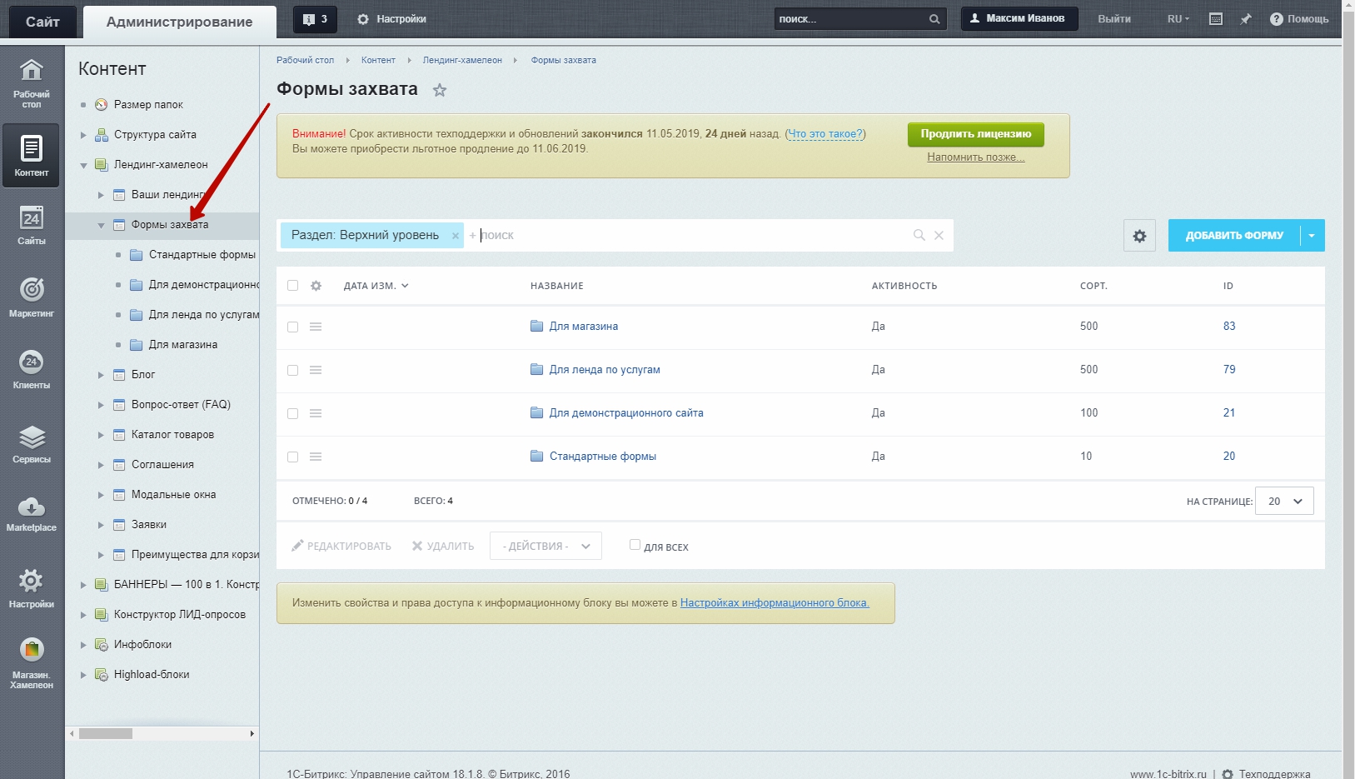Open ID 83 link
Viewport: 1355px width, 779px height.
[1229, 327]
